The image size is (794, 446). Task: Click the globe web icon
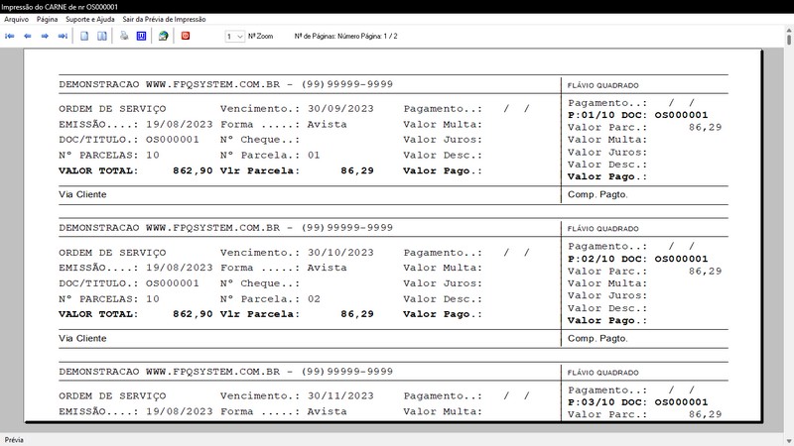(x=163, y=36)
